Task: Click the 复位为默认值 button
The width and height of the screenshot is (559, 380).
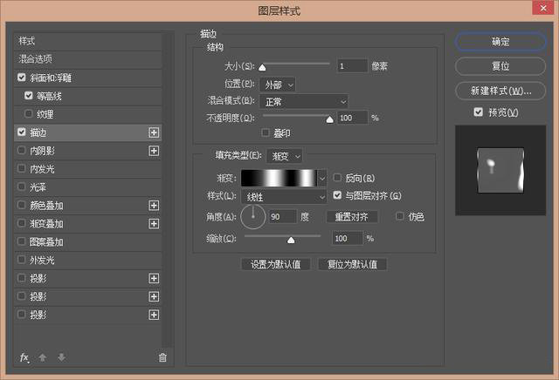Action: coord(352,264)
